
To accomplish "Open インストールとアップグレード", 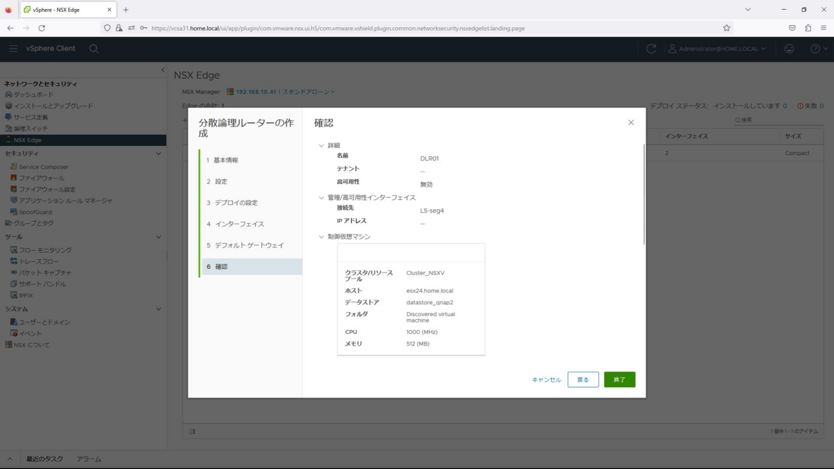I will (53, 106).
